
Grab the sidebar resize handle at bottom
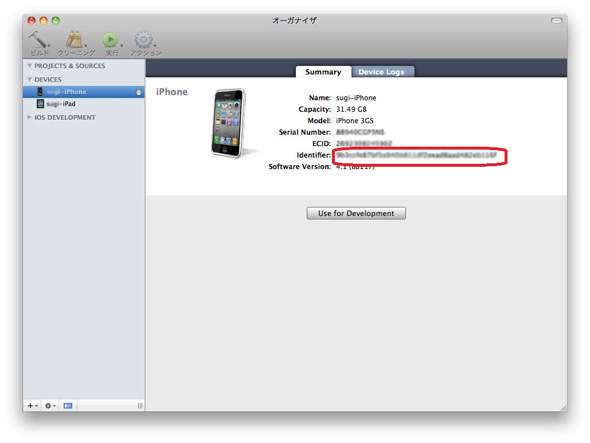point(140,406)
